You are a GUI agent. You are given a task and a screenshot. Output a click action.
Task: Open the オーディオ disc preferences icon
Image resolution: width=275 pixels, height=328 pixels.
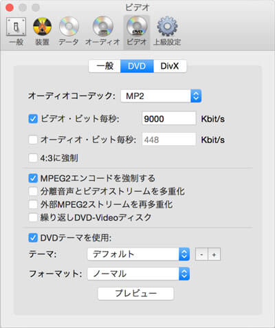(x=102, y=32)
